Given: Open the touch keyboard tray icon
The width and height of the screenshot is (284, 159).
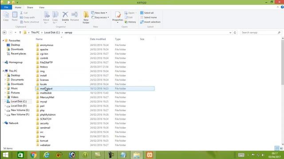Looking at the screenshot, I should point(241,155).
